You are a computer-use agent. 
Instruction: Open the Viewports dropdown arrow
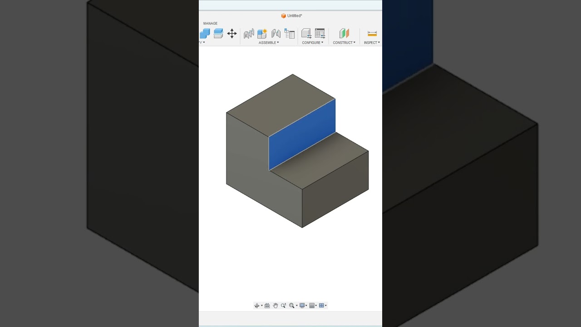click(326, 306)
